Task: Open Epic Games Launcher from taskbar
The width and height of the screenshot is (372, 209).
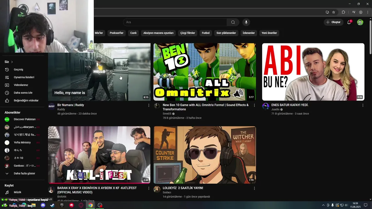Action: (62, 205)
